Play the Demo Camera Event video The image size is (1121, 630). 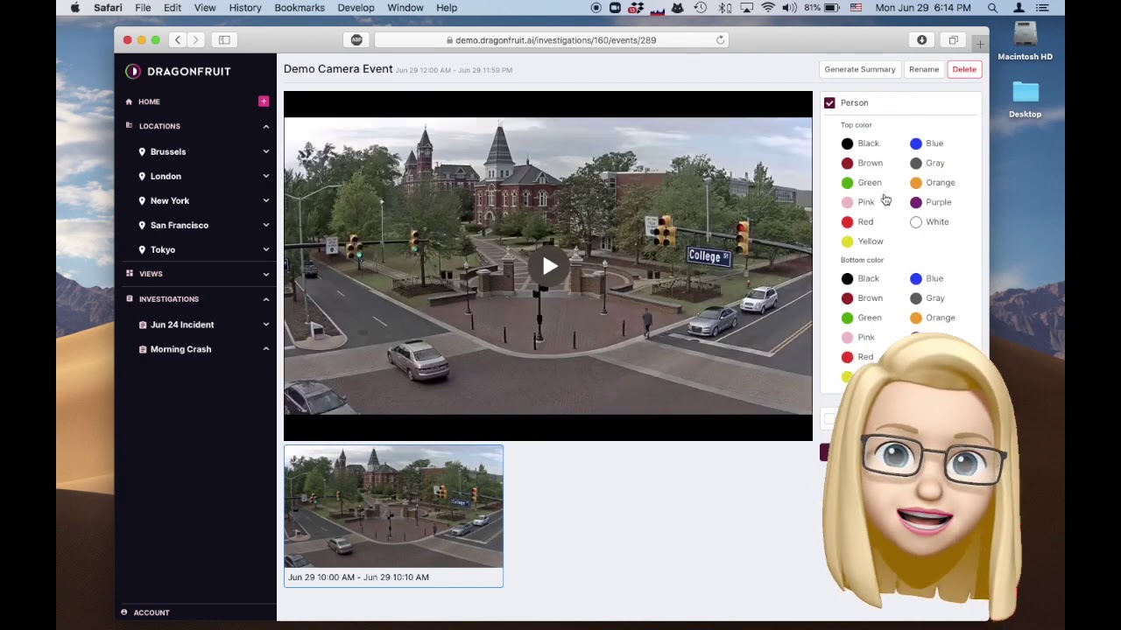point(548,266)
